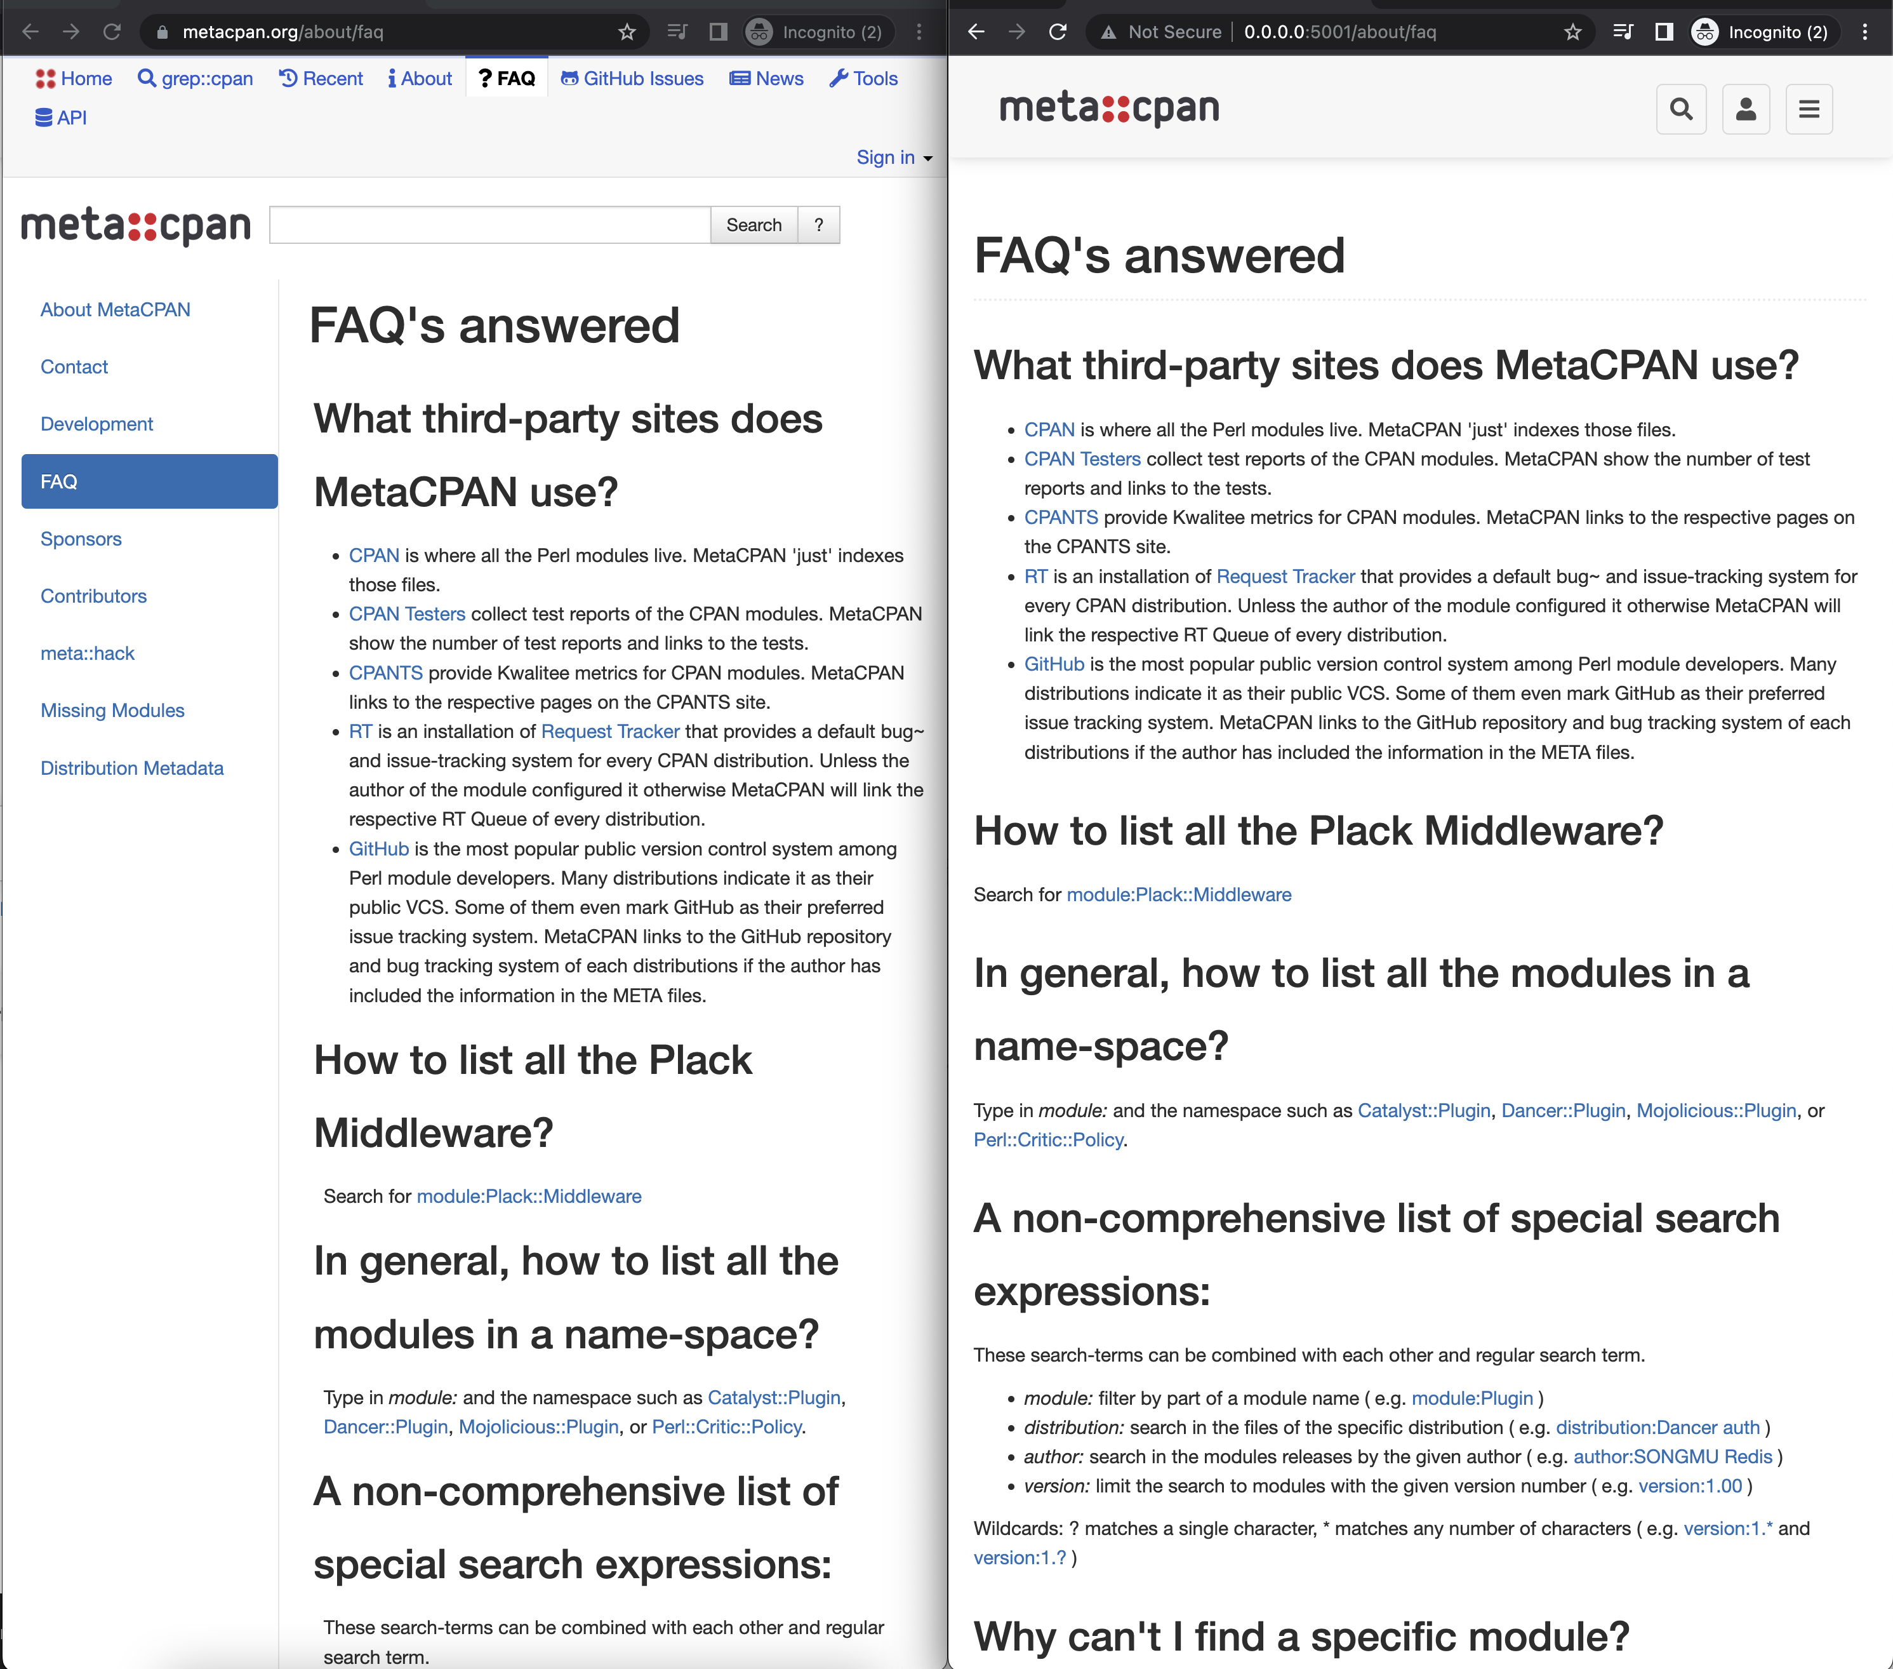
Task: Open the Incognito profile menu
Action: click(815, 32)
